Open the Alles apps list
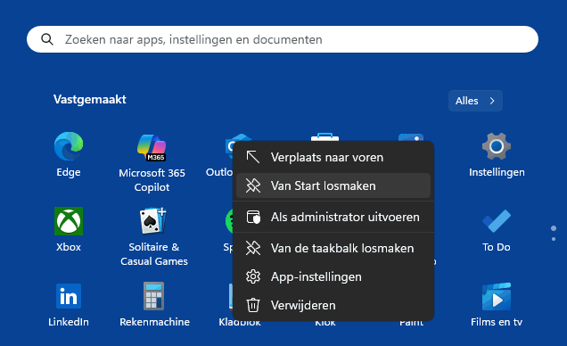This screenshot has width=567, height=346. (475, 101)
